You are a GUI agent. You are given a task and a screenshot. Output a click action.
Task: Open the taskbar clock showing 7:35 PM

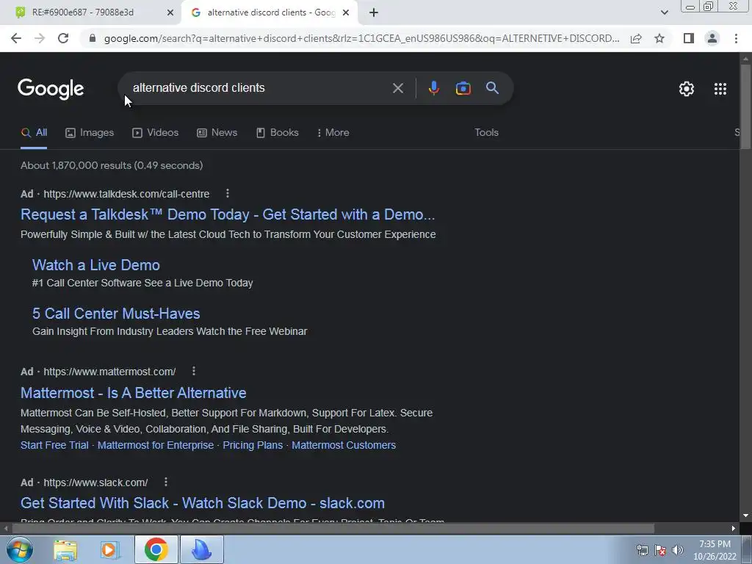715,550
